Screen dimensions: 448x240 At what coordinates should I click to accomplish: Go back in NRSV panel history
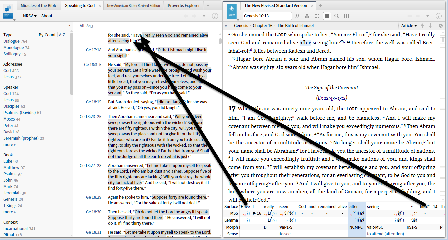(409, 16)
